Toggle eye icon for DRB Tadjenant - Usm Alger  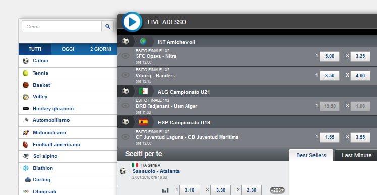(125, 105)
